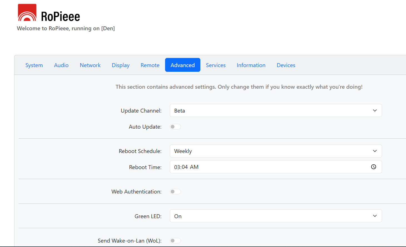Image resolution: width=406 pixels, height=247 pixels.
Task: Go to the Network tab
Action: click(x=90, y=65)
